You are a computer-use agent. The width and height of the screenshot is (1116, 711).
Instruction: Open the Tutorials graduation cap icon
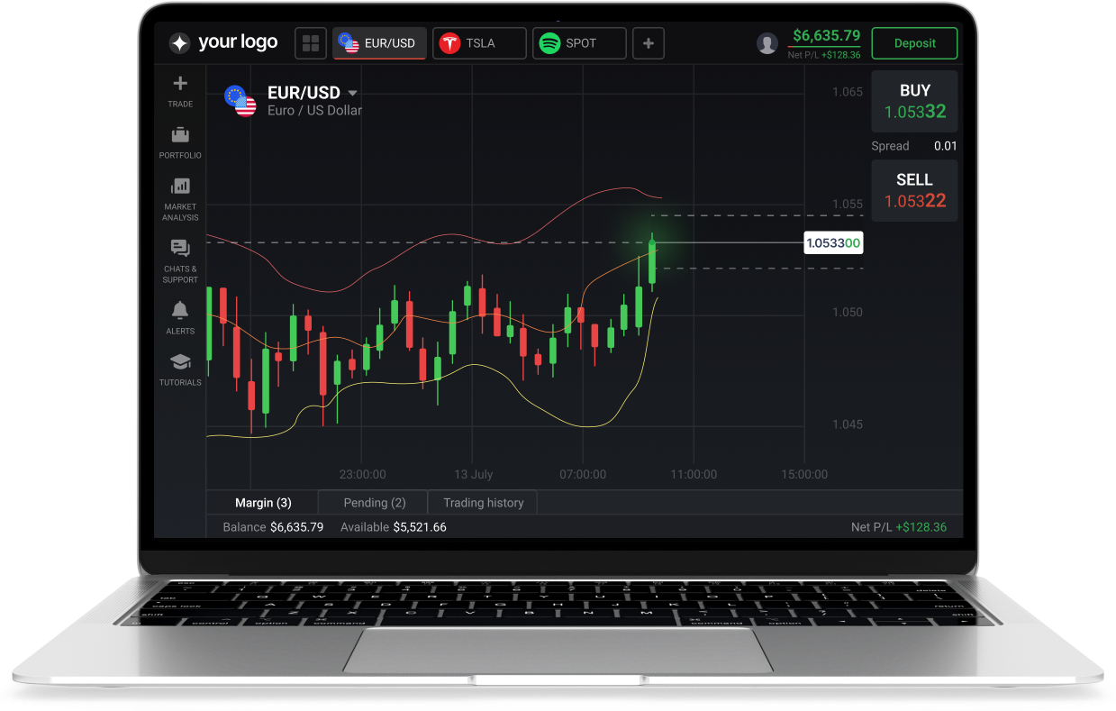180,362
